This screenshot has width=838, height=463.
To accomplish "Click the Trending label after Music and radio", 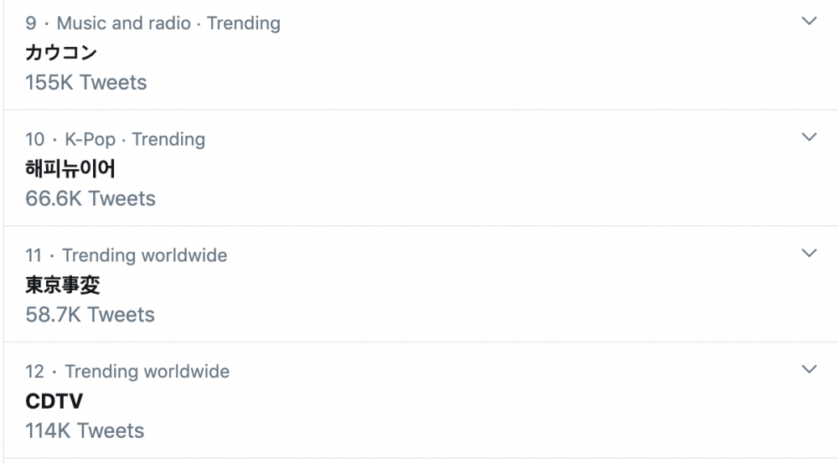I will pyautogui.click(x=244, y=23).
